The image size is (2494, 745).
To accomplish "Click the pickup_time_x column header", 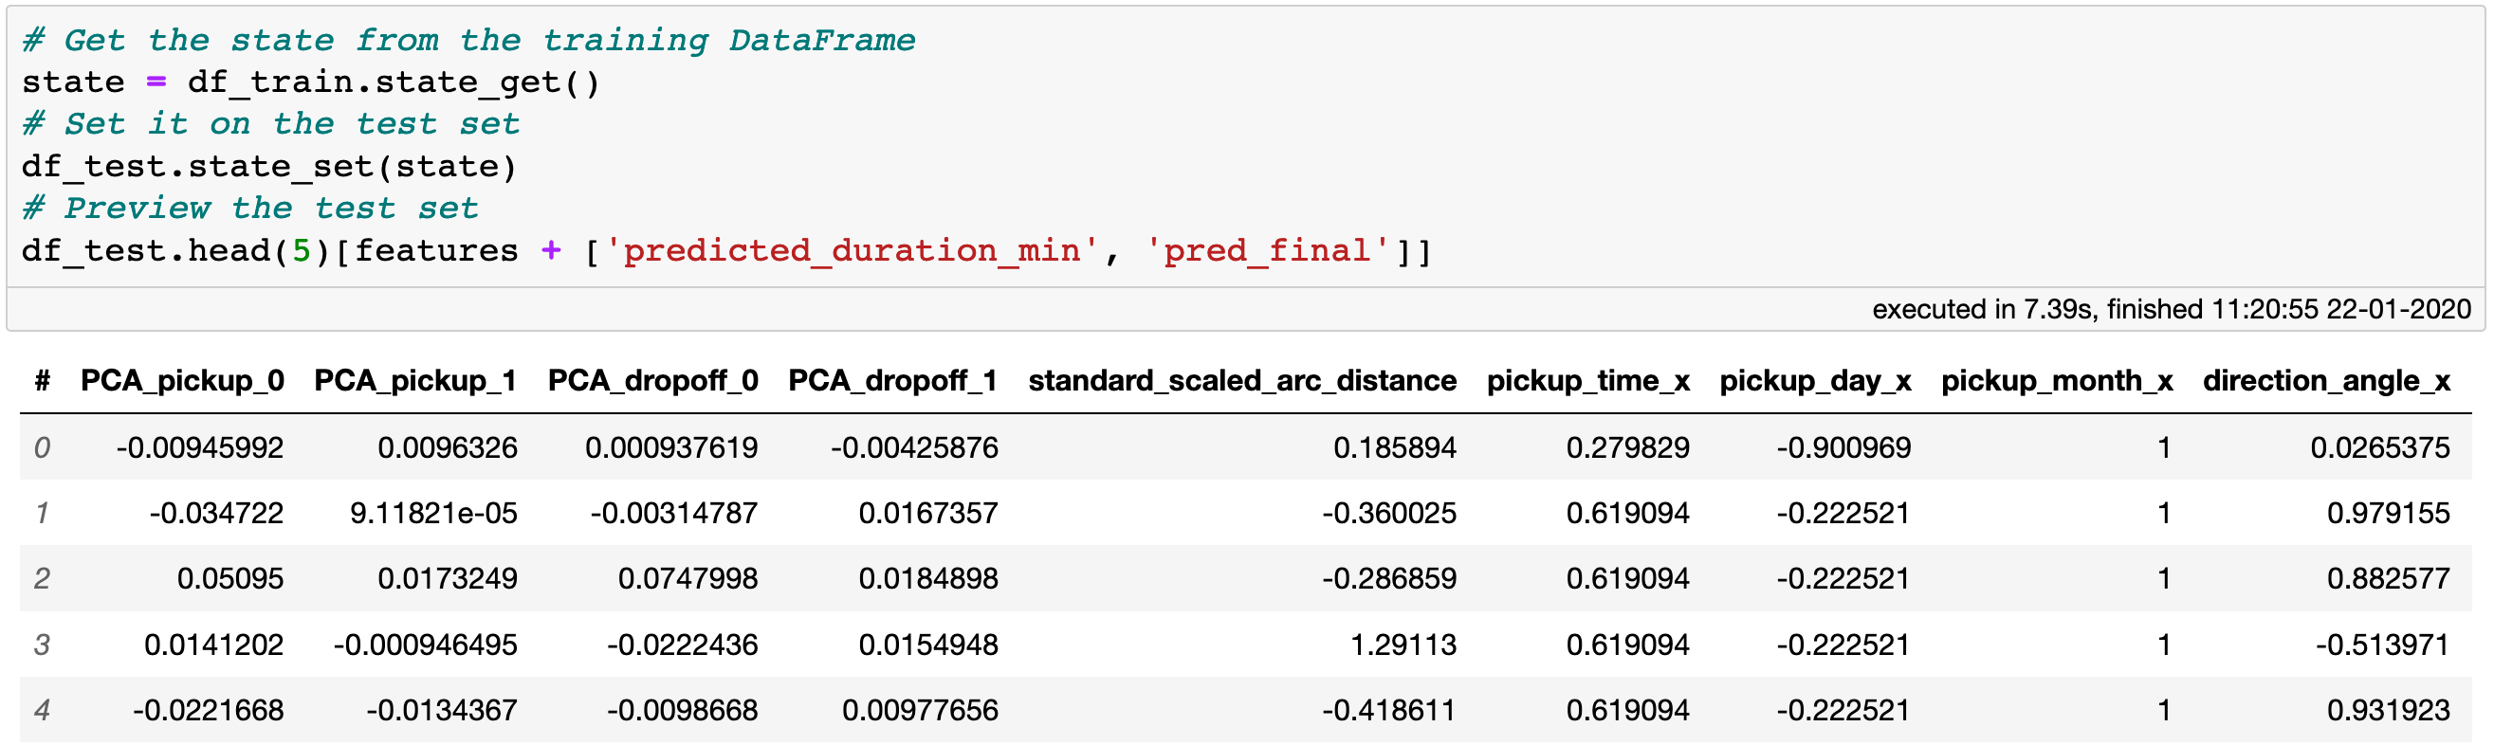I will coord(1587,381).
